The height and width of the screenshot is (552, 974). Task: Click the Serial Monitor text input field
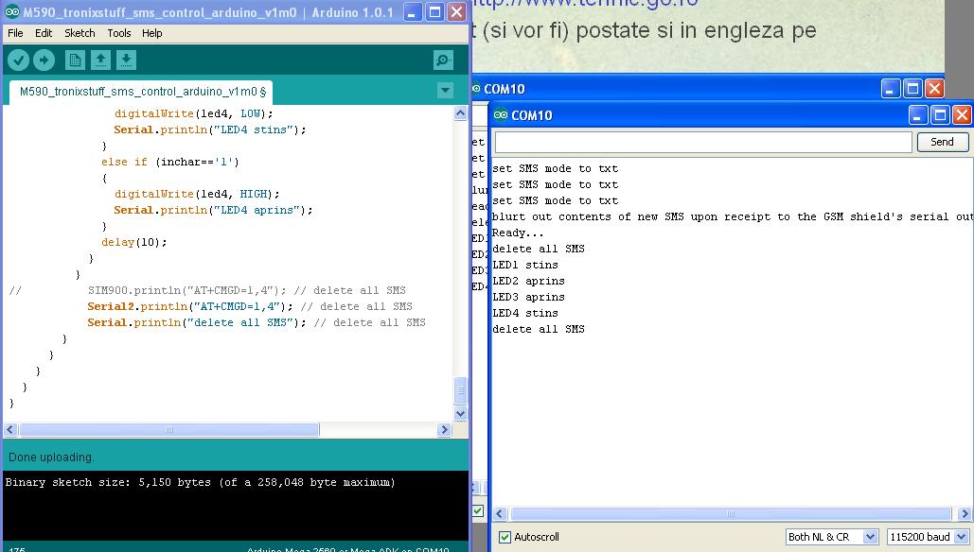click(700, 142)
